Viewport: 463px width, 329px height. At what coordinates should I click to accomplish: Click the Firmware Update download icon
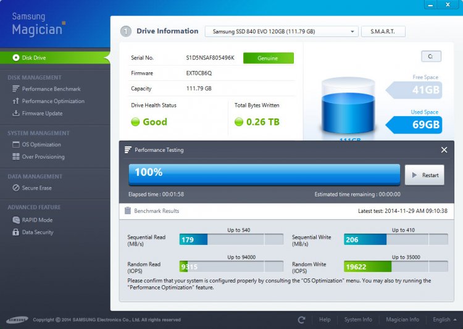pos(16,113)
